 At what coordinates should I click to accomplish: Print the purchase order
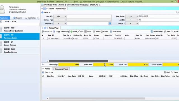[96, 31]
